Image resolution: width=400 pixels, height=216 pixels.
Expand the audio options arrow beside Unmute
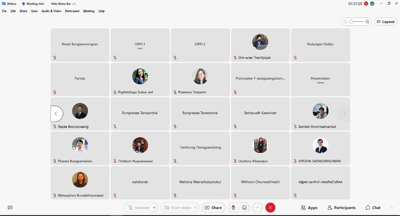[x=155, y=208]
